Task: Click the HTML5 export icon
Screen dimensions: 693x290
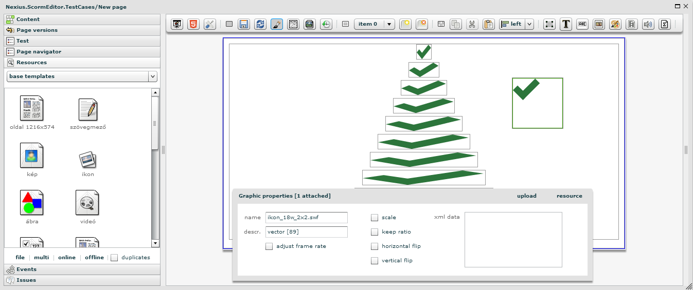Action: click(x=193, y=24)
